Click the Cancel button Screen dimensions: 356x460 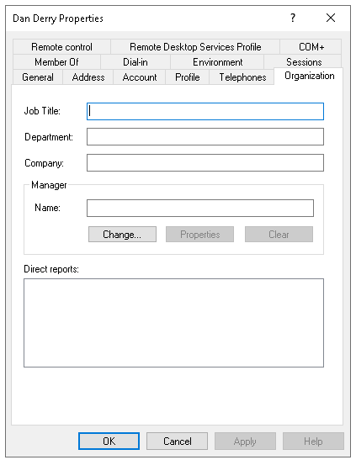[x=177, y=441]
